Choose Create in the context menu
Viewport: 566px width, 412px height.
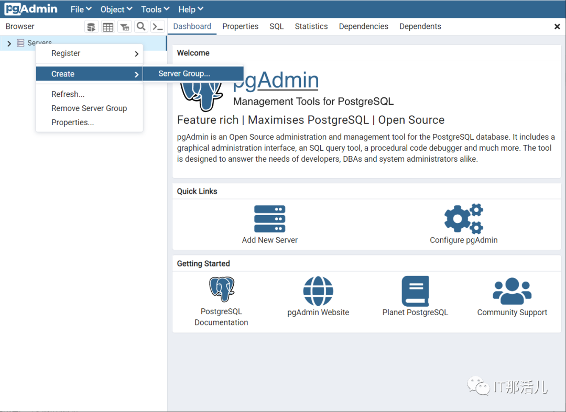point(89,74)
